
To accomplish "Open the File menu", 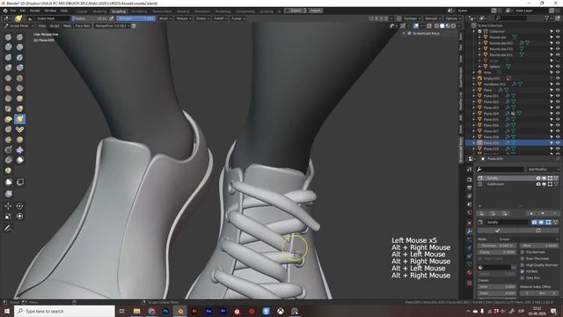I will point(13,11).
